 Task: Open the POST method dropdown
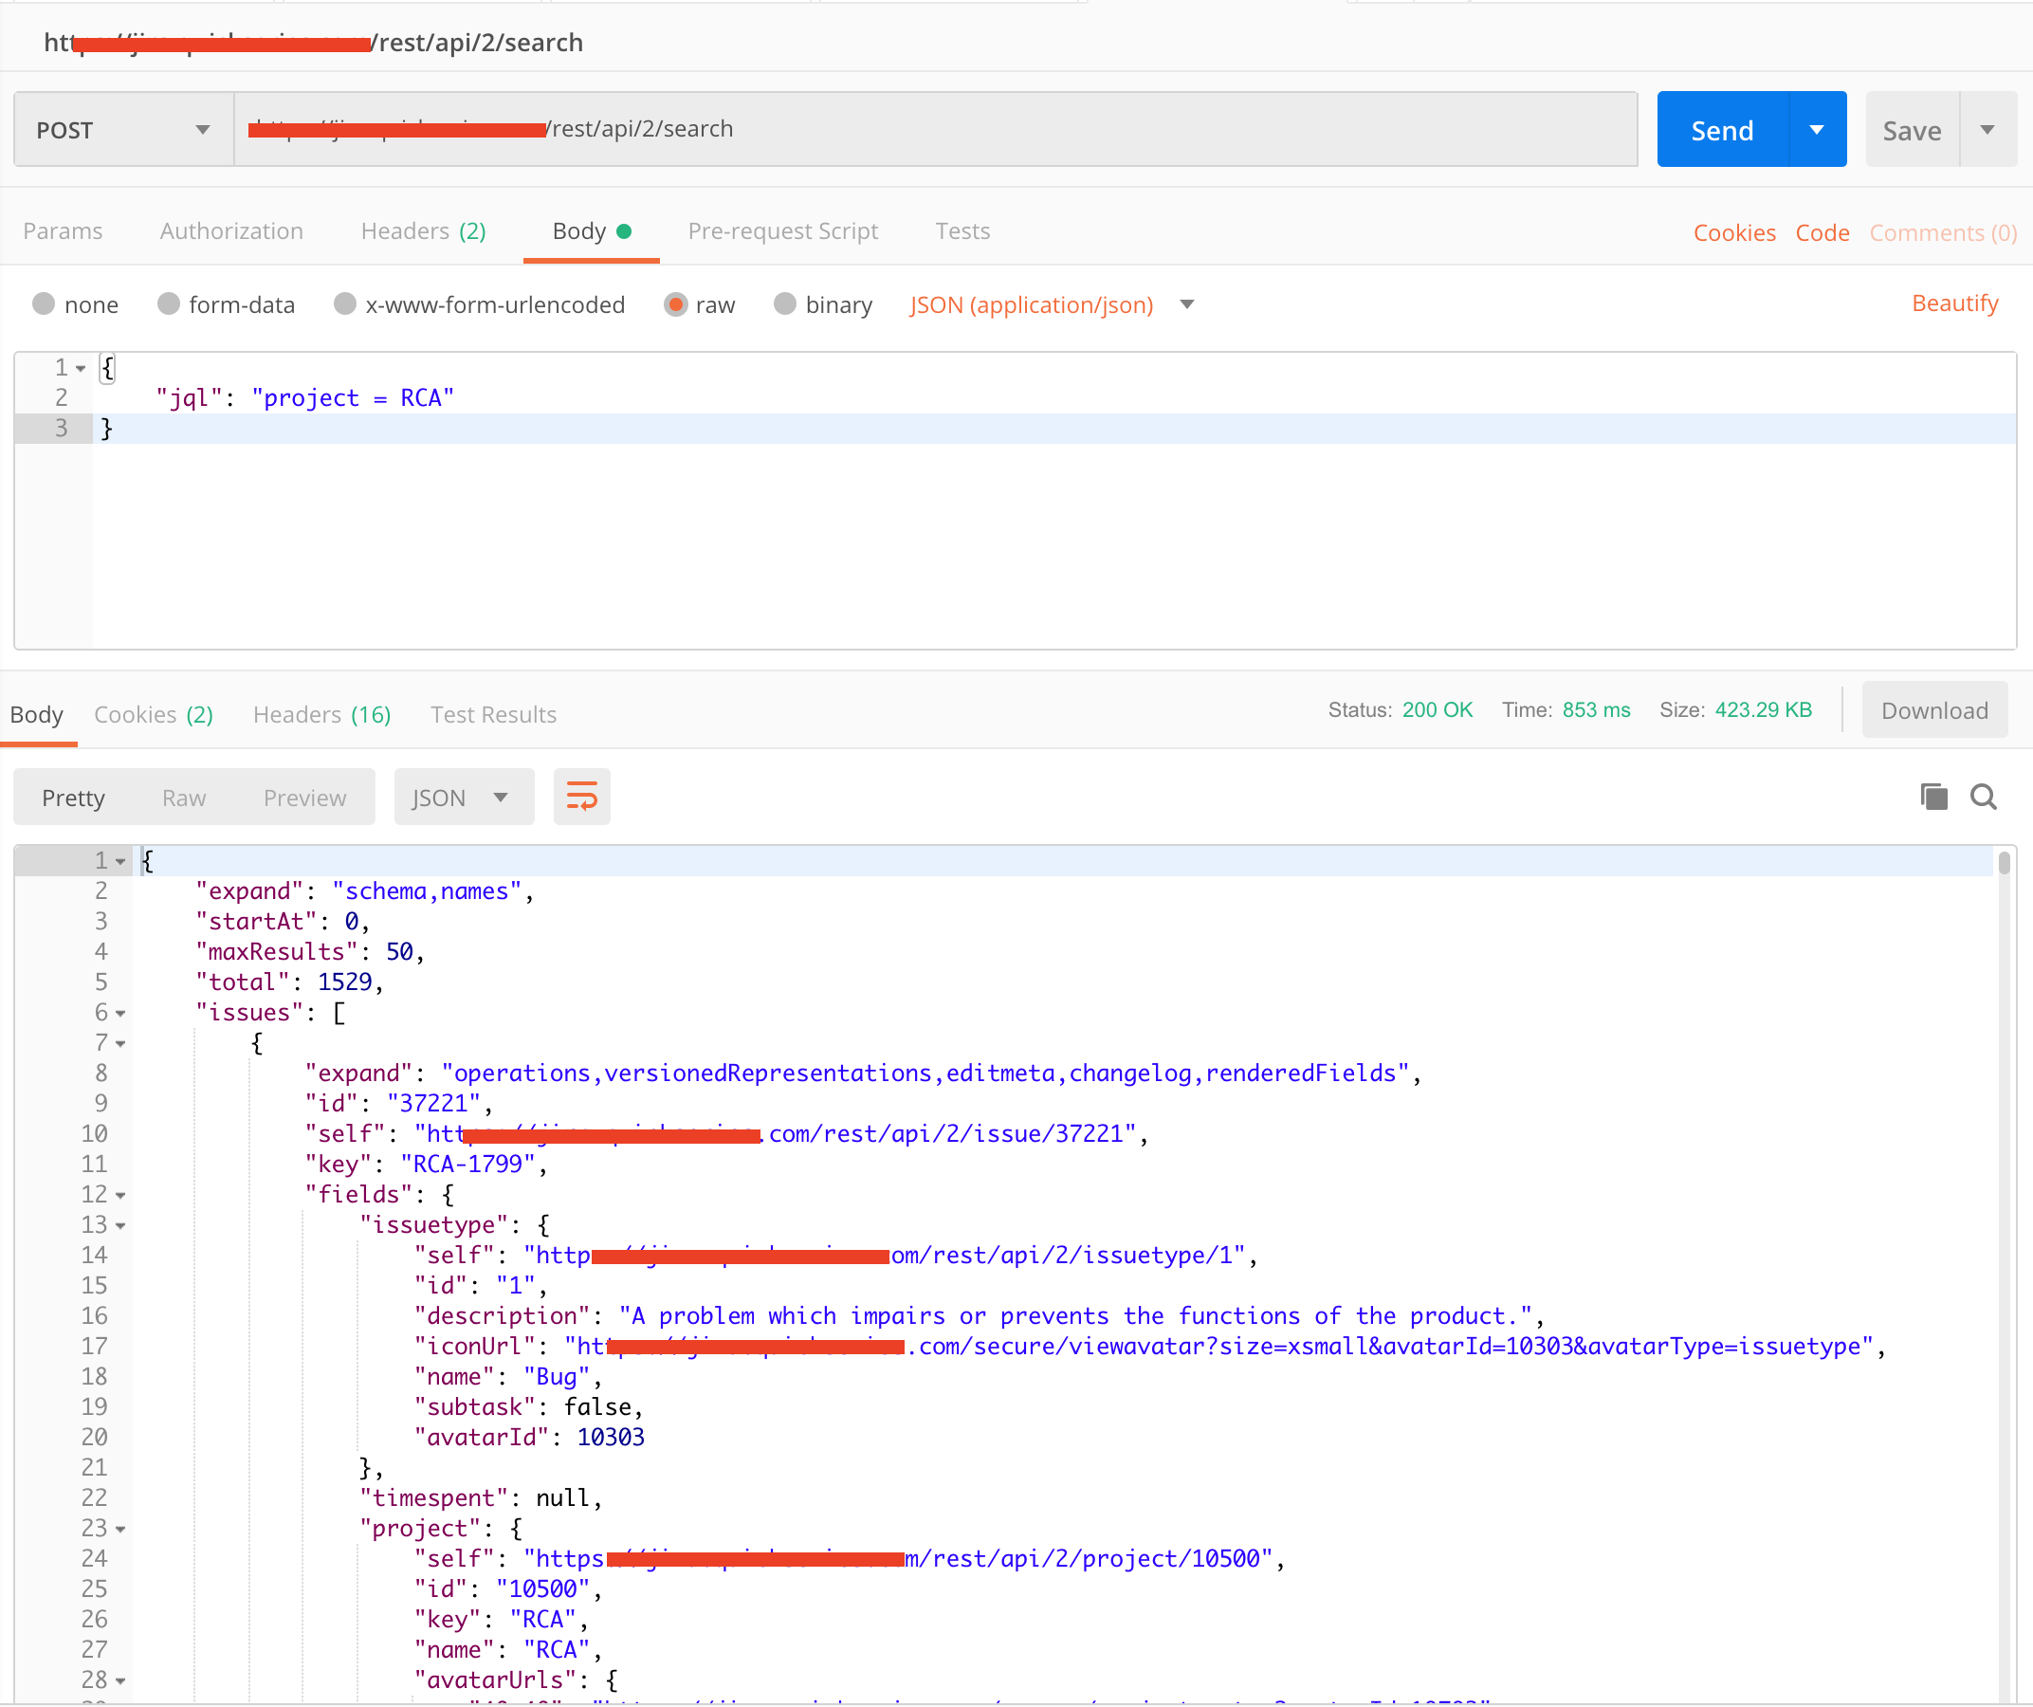point(123,130)
